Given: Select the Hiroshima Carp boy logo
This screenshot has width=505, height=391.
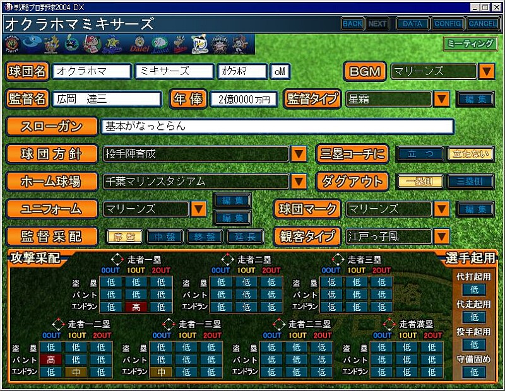Looking at the screenshot, I should [92, 44].
